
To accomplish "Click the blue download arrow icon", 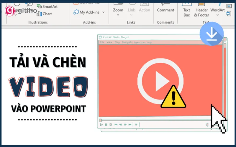I will 212,34.
